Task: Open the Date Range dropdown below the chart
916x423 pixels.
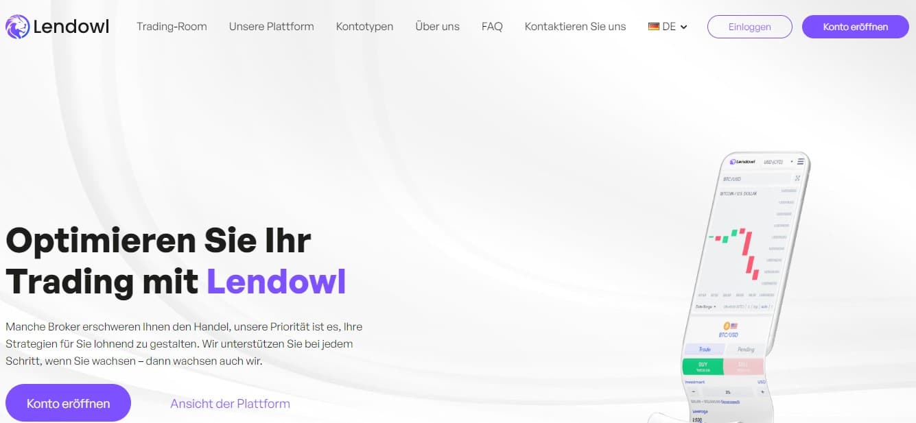Action: (703, 306)
